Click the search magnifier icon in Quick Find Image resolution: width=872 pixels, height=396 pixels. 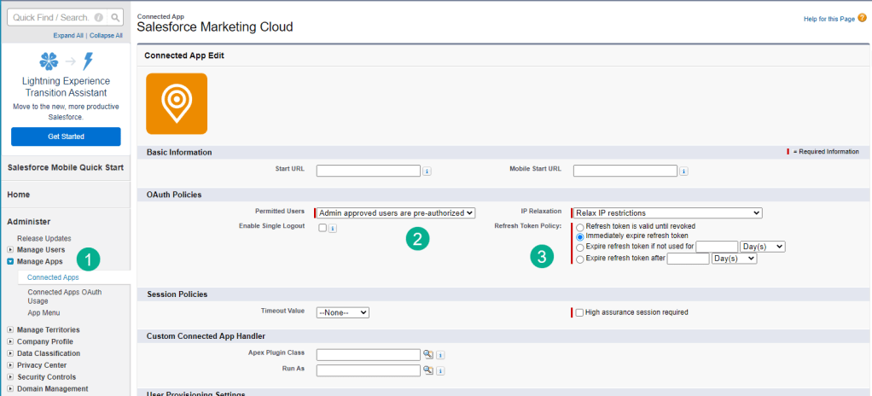pos(116,17)
